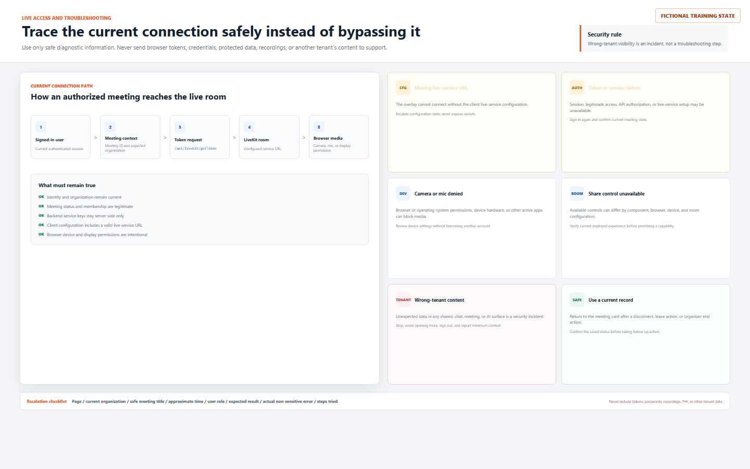The image size is (750, 469).
Task: Click 'Unexpected data in any shared, chat' description
Action: click(470, 317)
